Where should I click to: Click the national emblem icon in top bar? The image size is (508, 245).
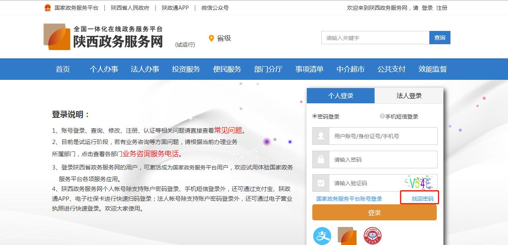47,8
